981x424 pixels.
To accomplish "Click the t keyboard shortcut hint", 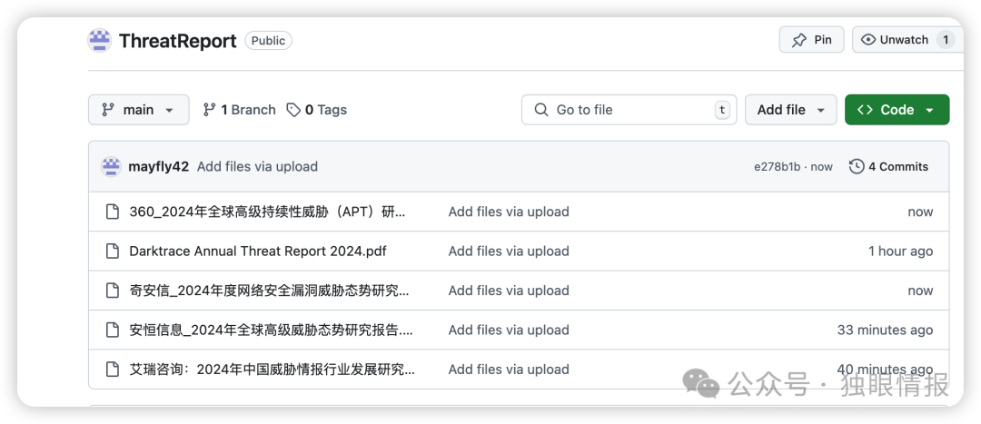I will coord(722,110).
